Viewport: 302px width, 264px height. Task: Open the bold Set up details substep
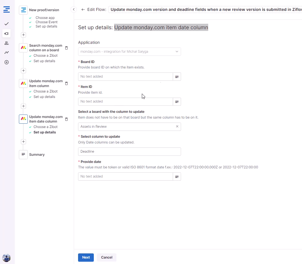pos(45,132)
